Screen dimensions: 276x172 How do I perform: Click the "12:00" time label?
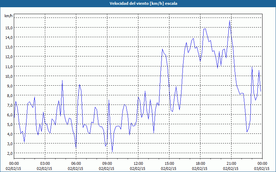[138, 164]
